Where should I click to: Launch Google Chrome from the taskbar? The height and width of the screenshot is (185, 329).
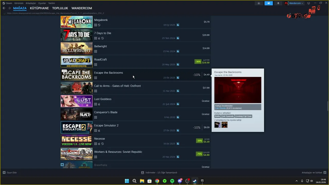(x=157, y=181)
